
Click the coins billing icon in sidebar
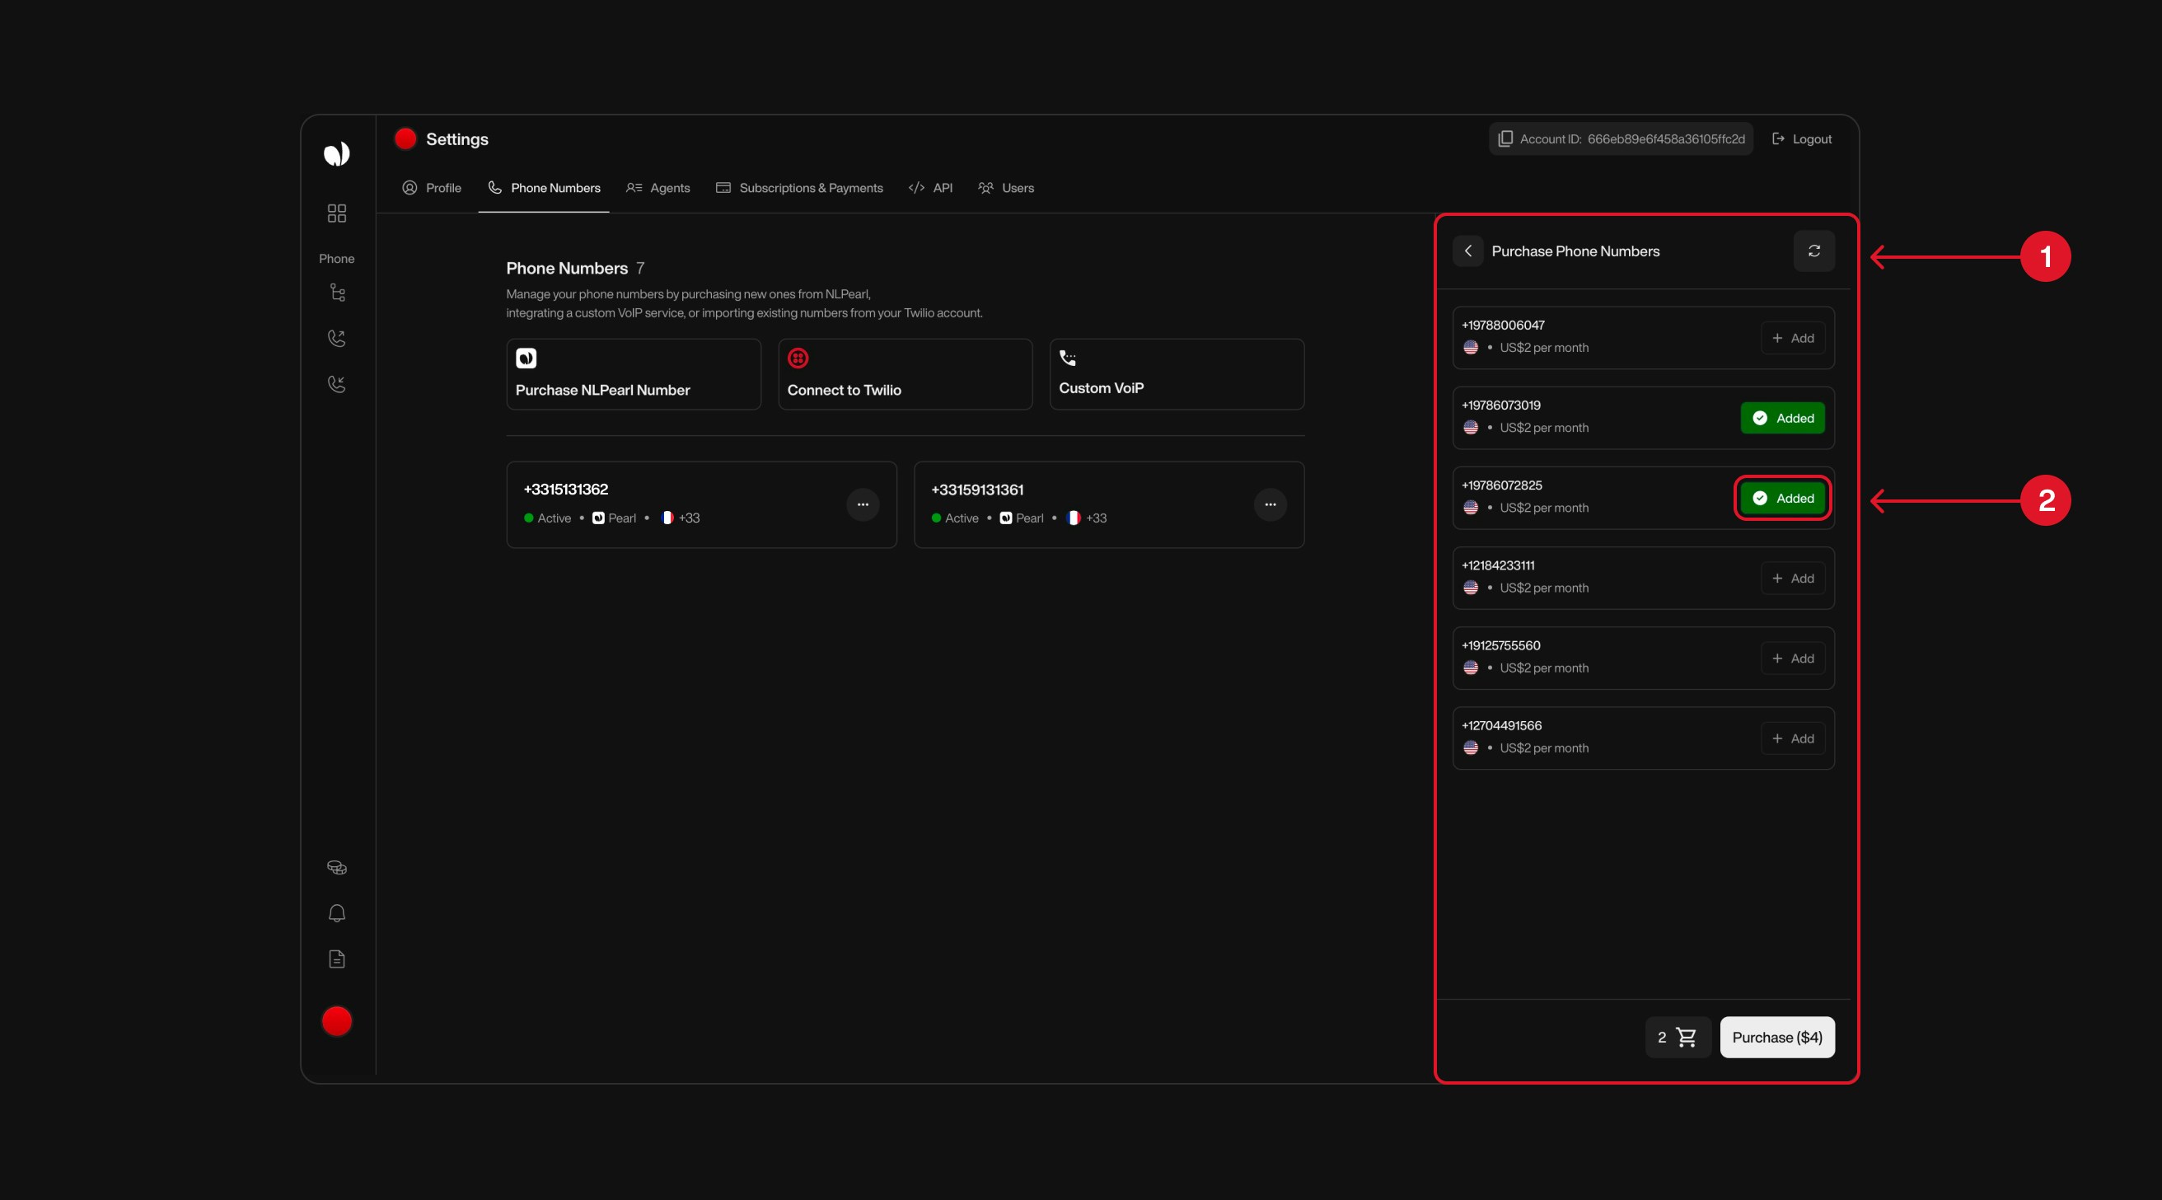coord(336,868)
